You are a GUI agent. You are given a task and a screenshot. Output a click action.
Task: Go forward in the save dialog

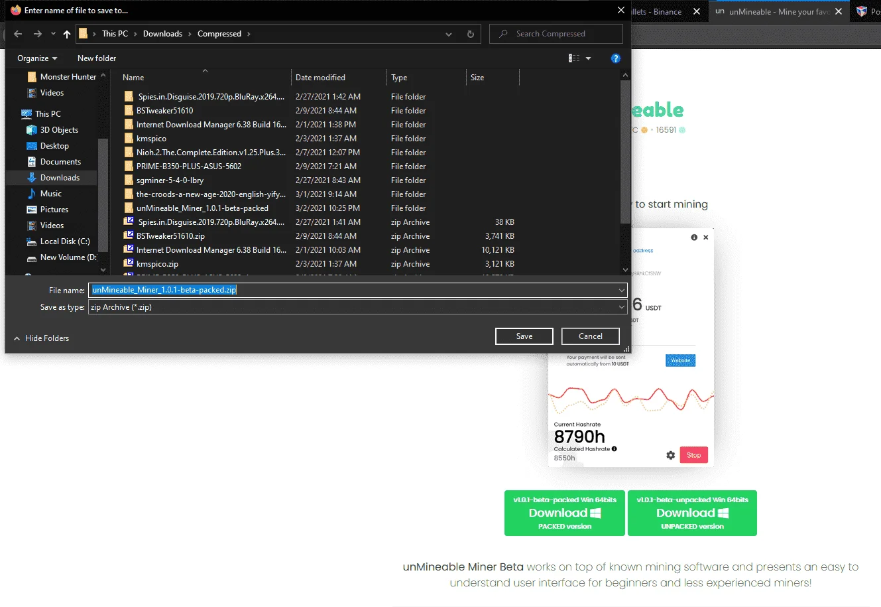click(x=38, y=34)
